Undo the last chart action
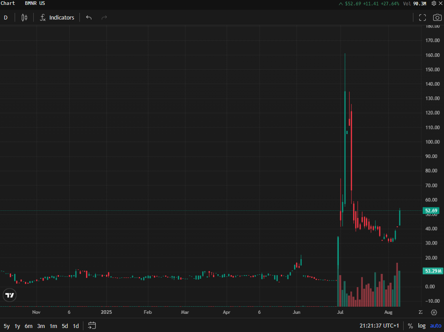444x332 pixels. (89, 18)
